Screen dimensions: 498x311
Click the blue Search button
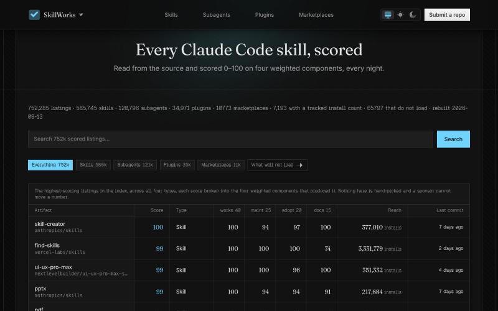453,139
